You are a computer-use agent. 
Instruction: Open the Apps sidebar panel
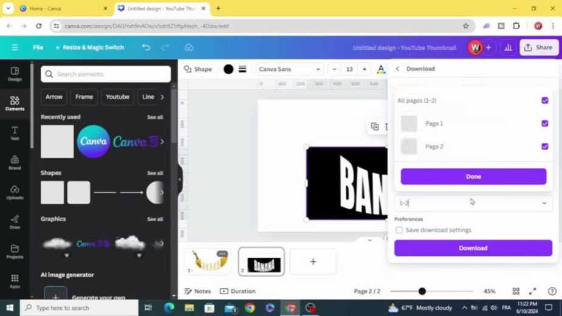click(15, 281)
